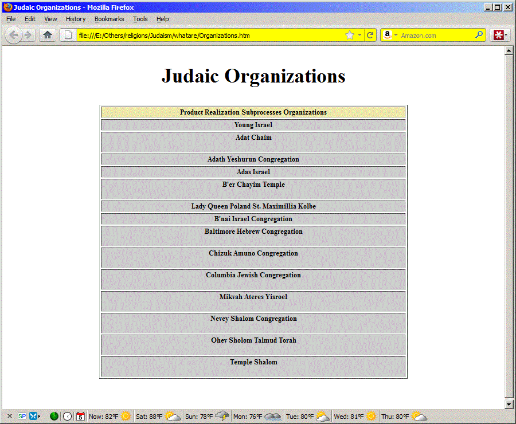516x424 pixels.
Task: Click sunny icon for Wednesday
Action: click(371, 416)
